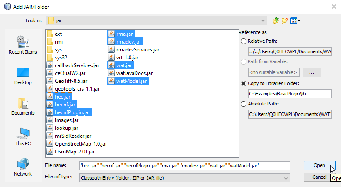Select the sys32 folder entry
This screenshot has width=341, height=187.
point(61,58)
